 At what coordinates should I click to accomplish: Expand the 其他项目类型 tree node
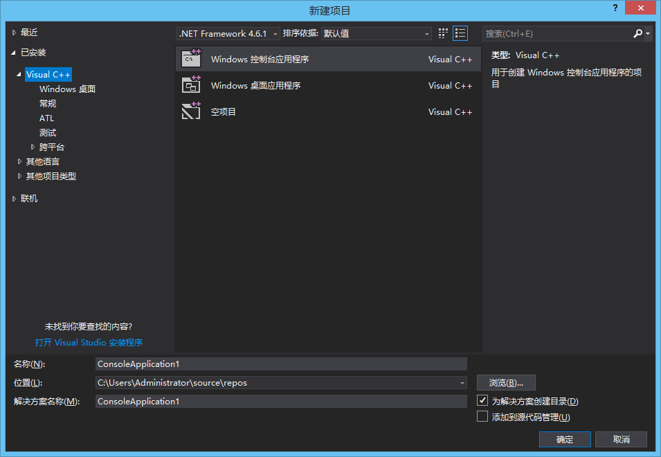point(19,177)
